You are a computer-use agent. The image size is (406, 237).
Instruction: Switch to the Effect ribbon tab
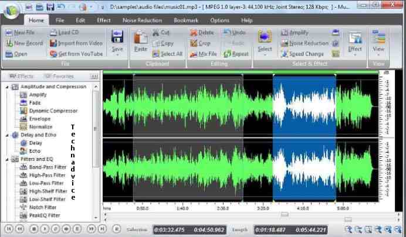[x=104, y=20]
